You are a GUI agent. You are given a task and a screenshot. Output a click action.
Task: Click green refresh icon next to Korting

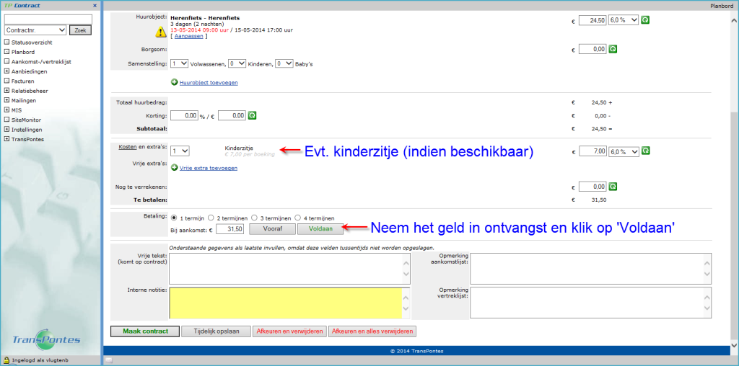click(x=253, y=115)
